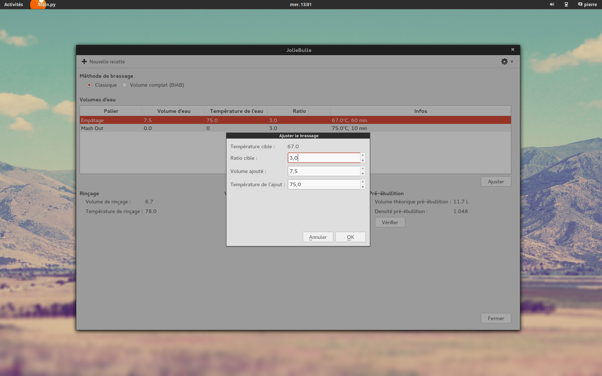
Task: Decrease Ratio cible with down arrow
Action: 363,160
